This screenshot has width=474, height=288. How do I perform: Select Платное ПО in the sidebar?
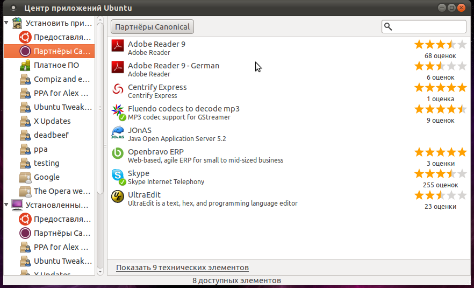click(x=49, y=65)
